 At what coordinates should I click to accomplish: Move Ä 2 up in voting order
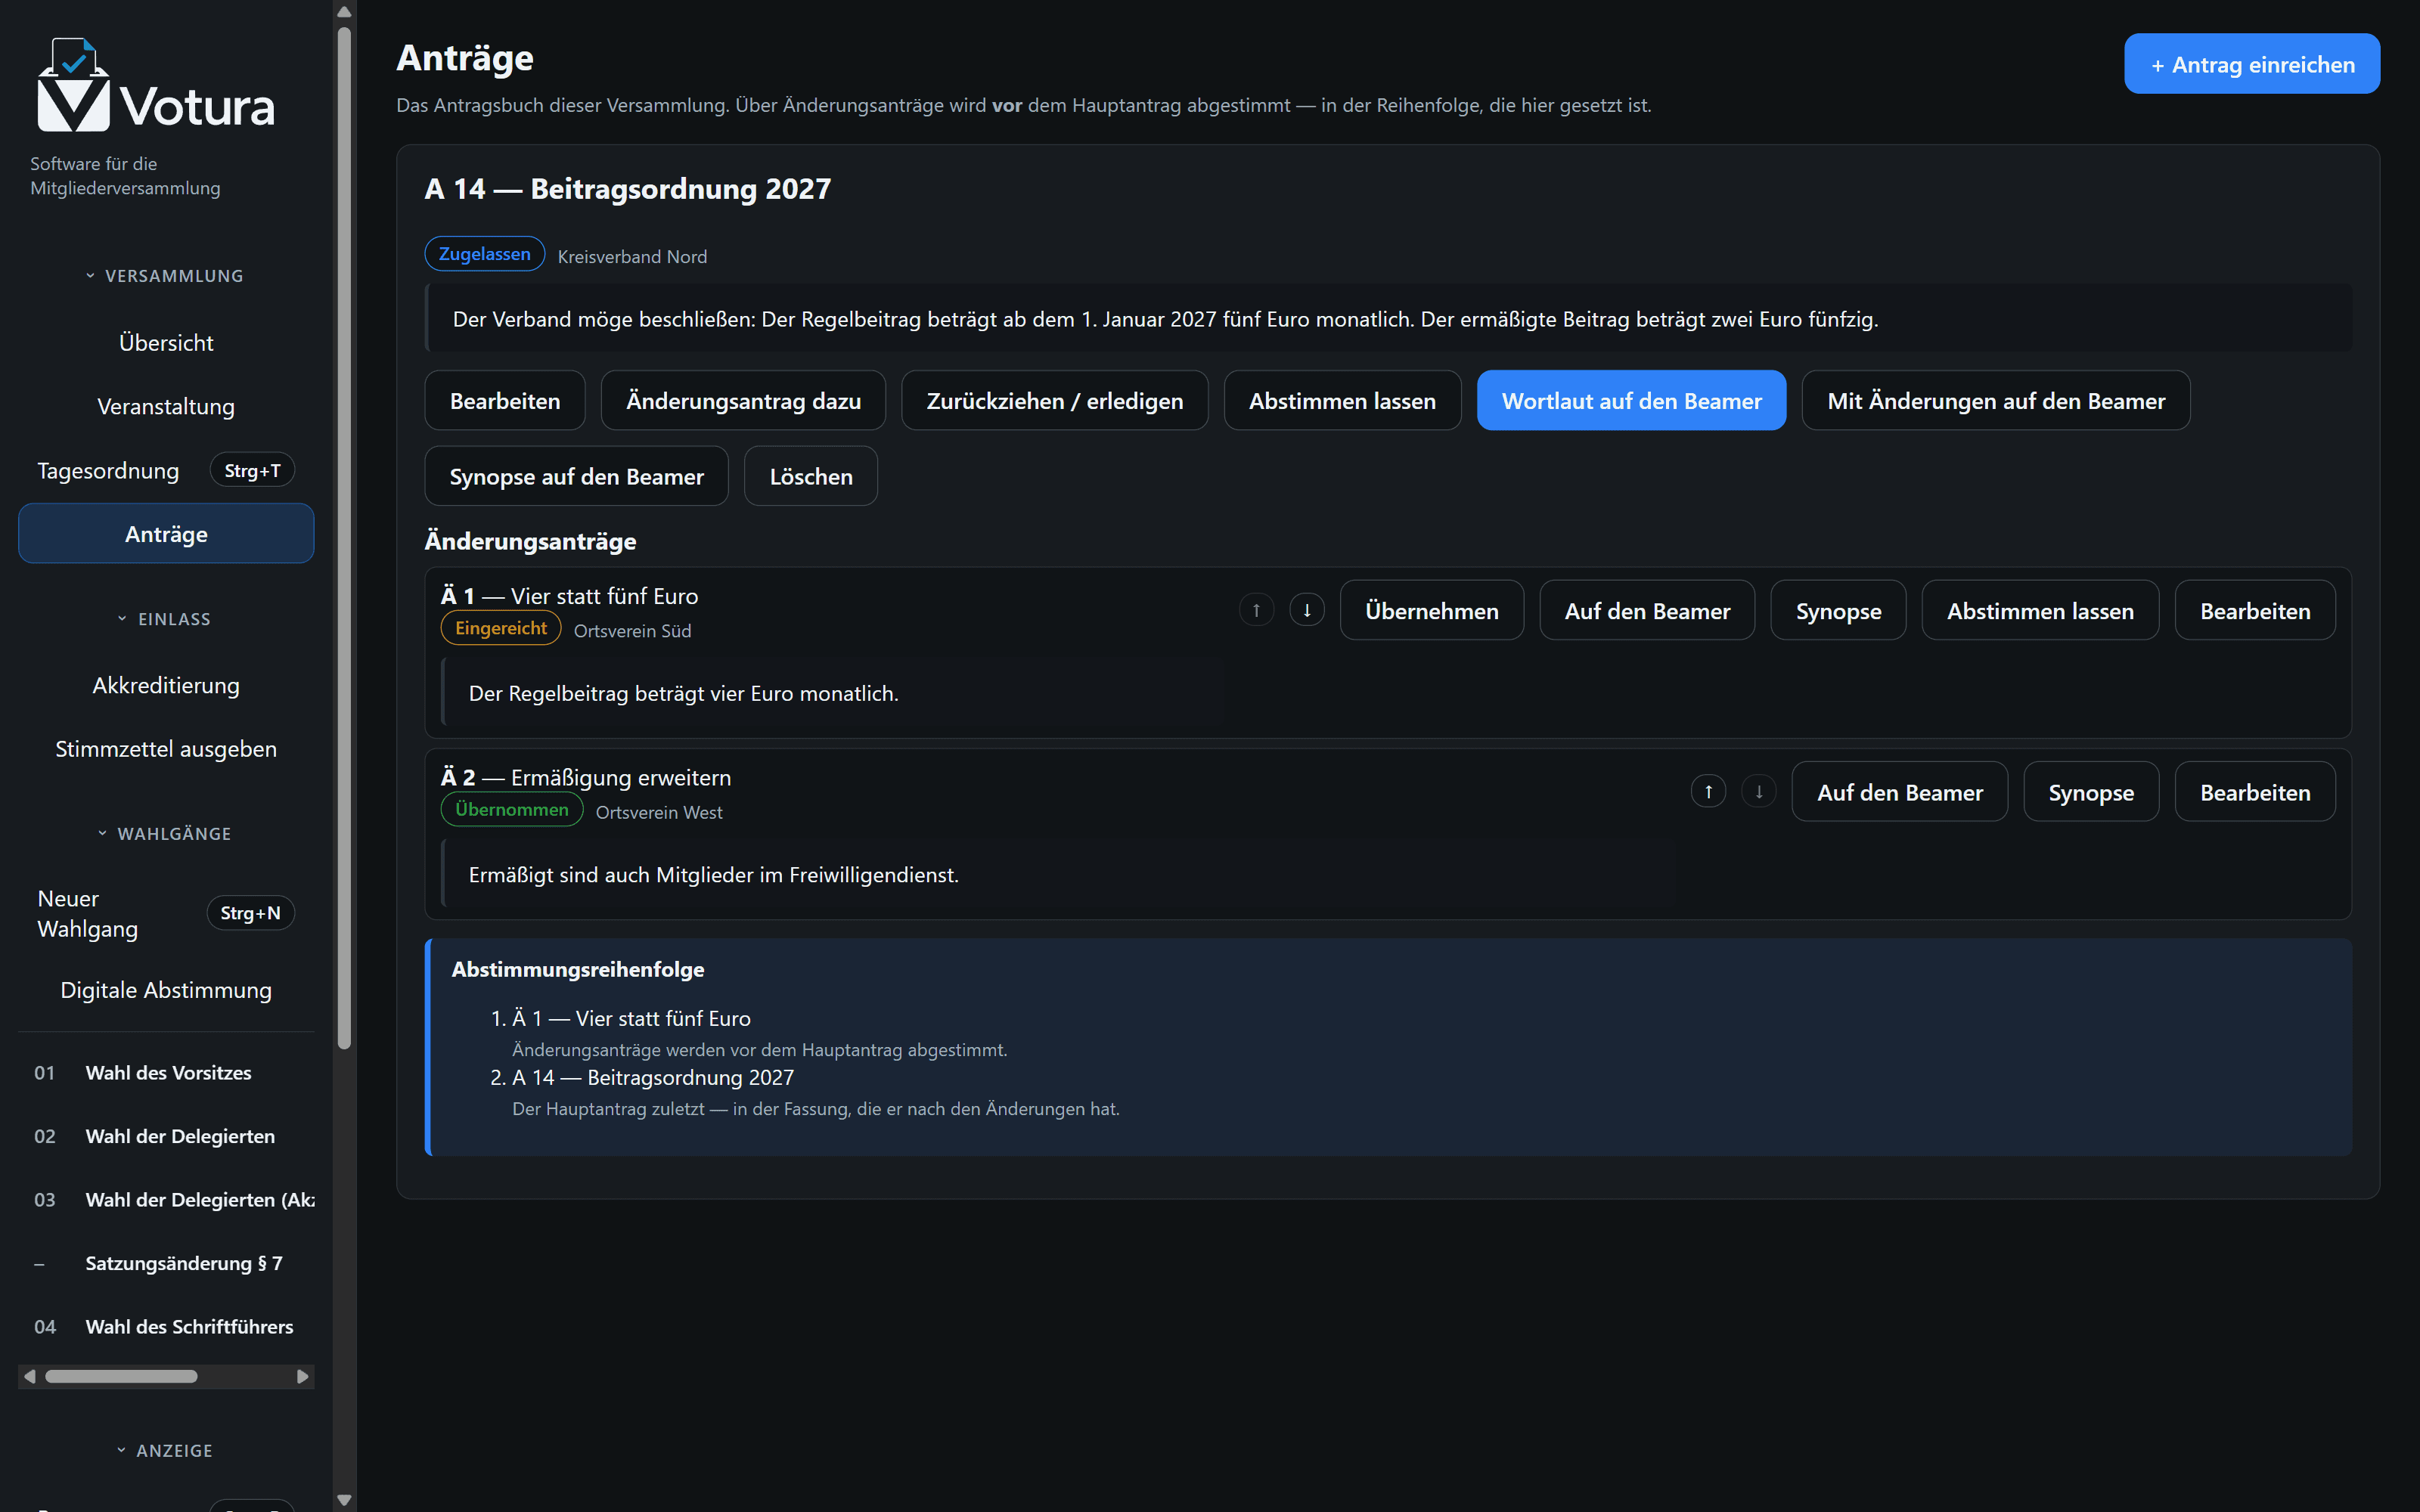coord(1708,792)
